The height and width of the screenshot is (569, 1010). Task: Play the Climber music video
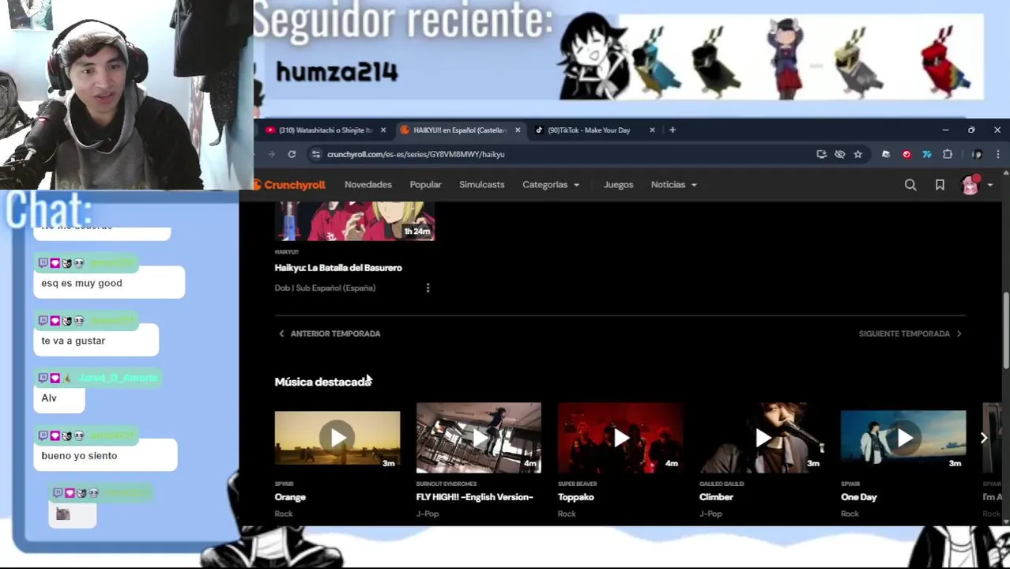762,438
